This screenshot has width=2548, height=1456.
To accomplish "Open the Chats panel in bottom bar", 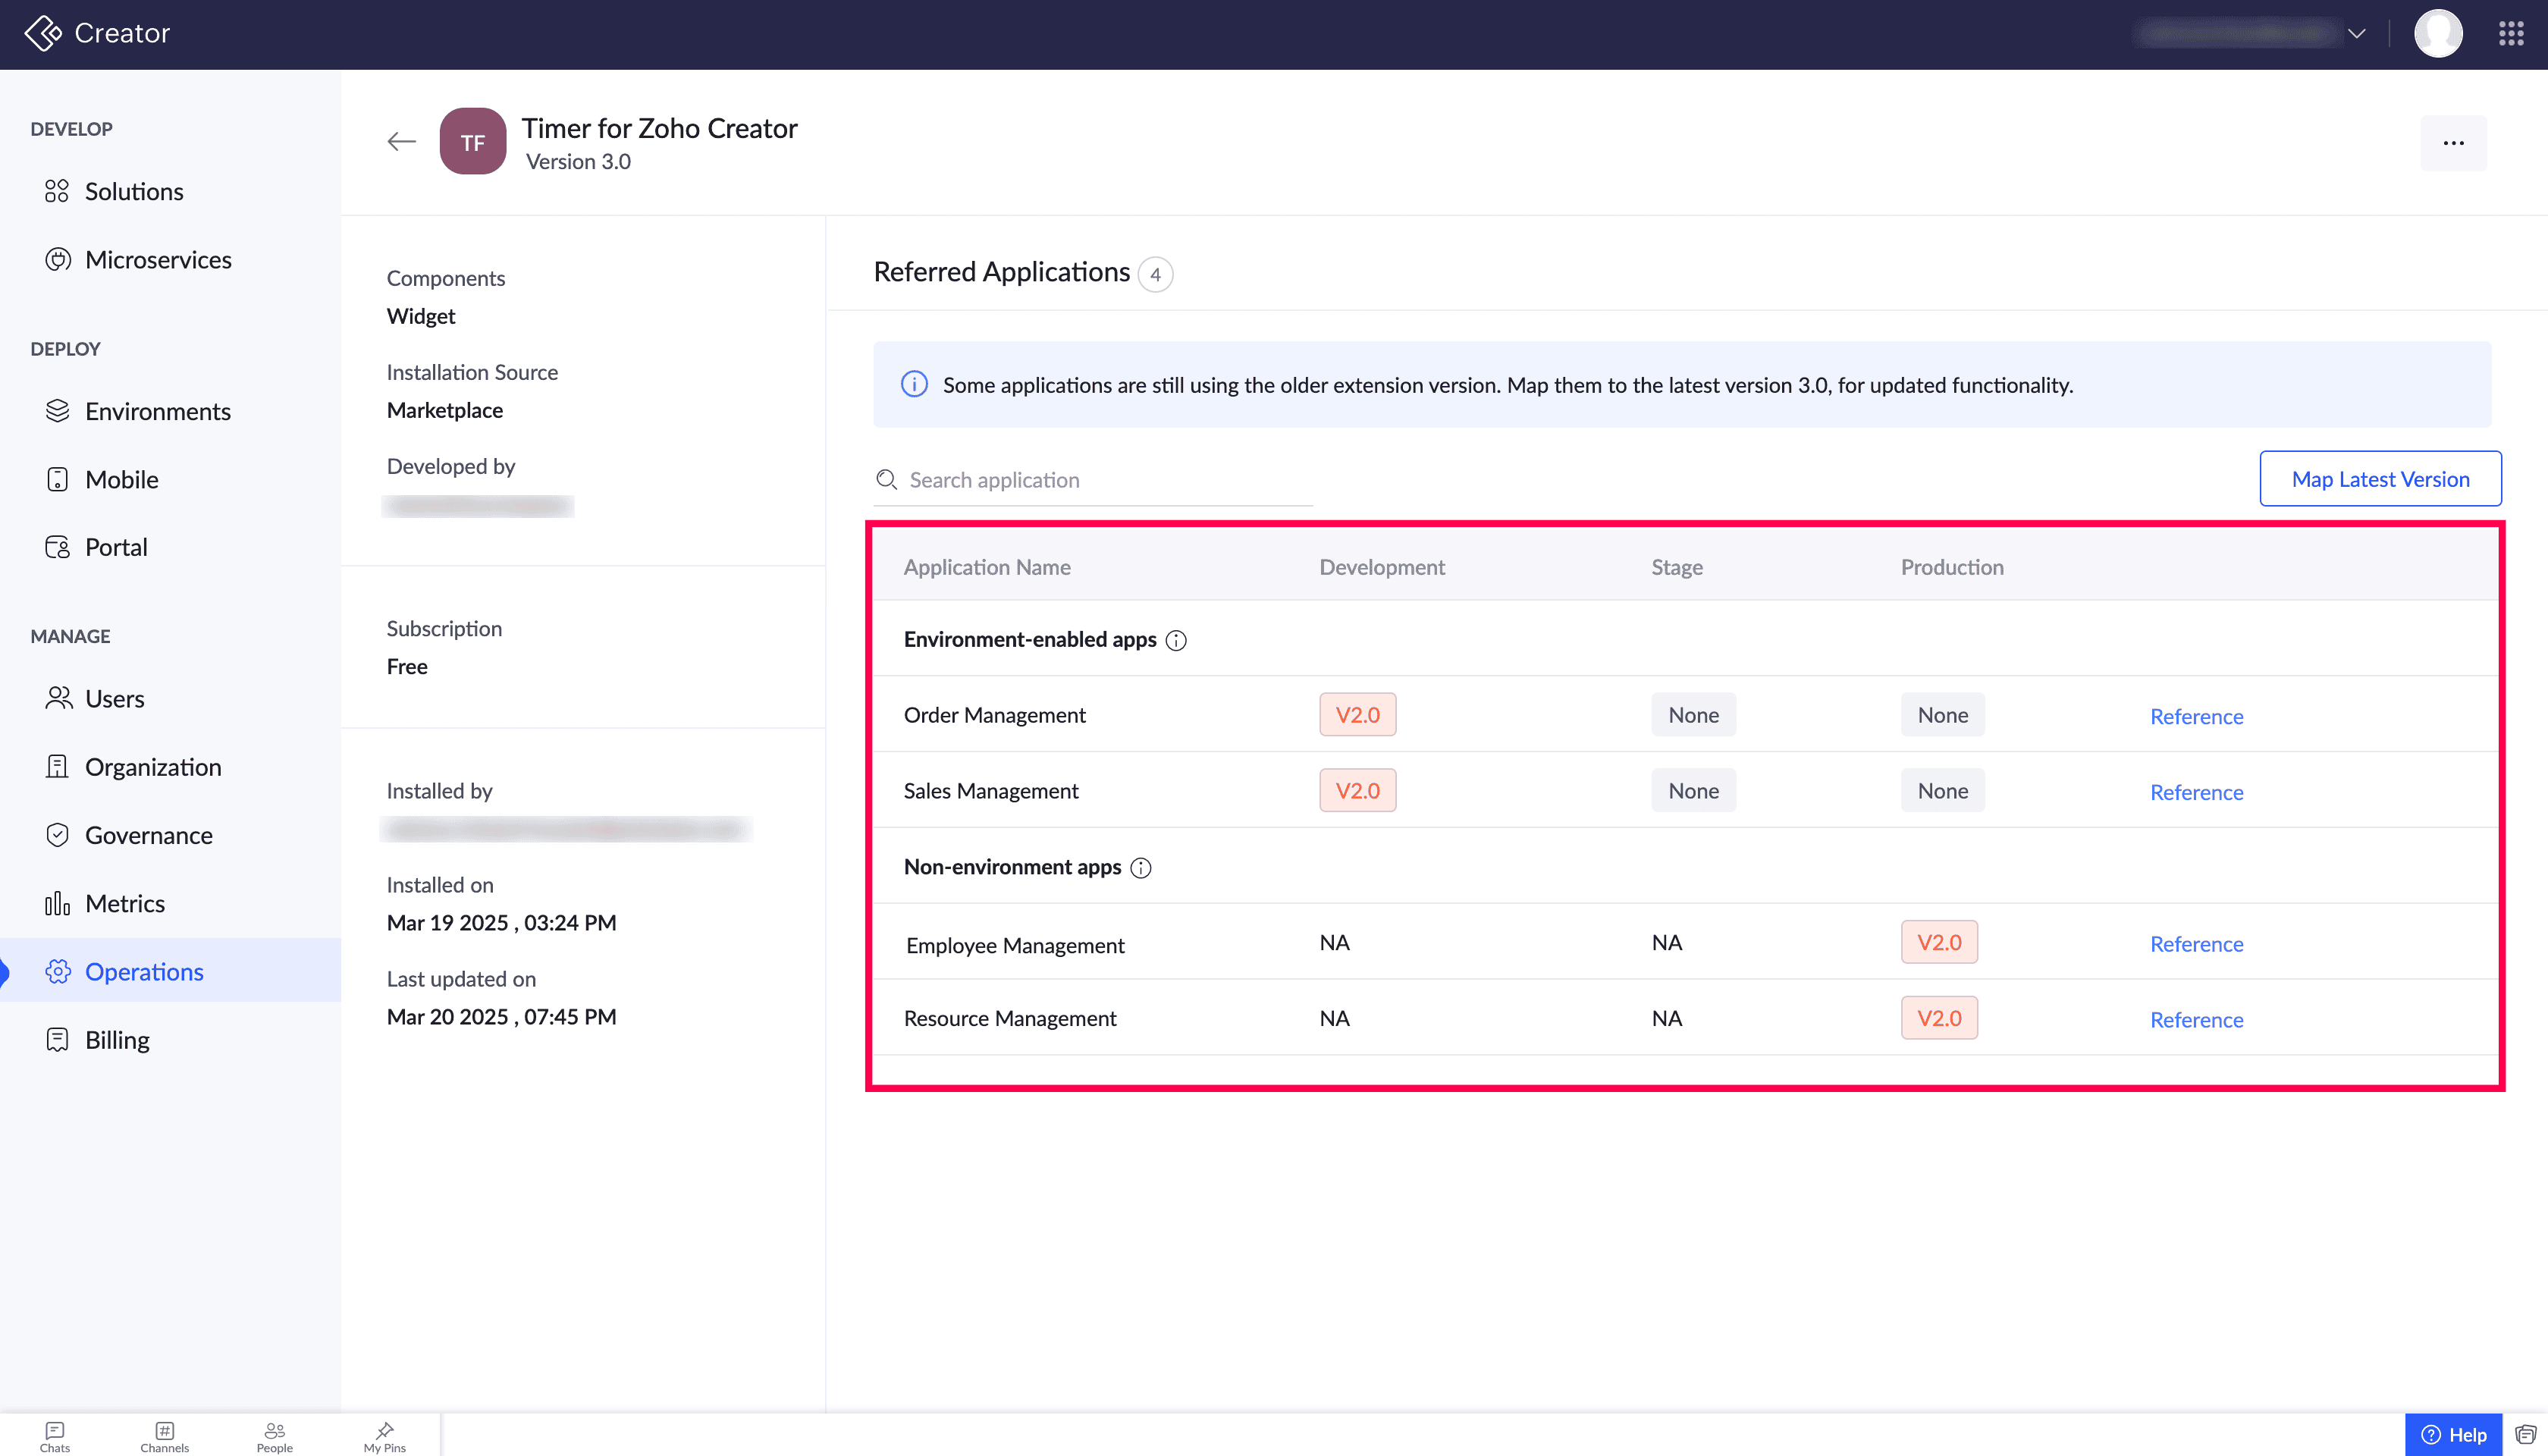I will pos(55,1436).
